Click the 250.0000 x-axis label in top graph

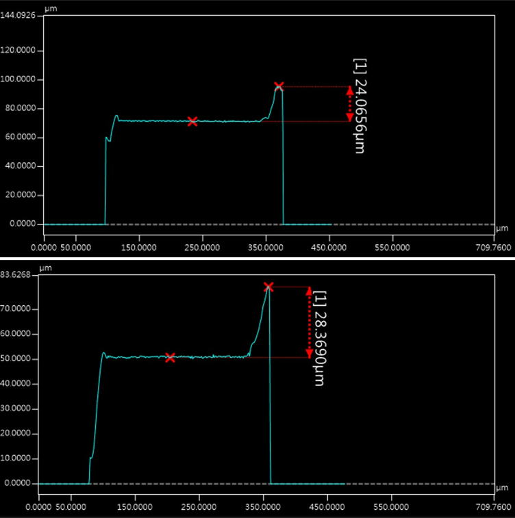[186, 247]
